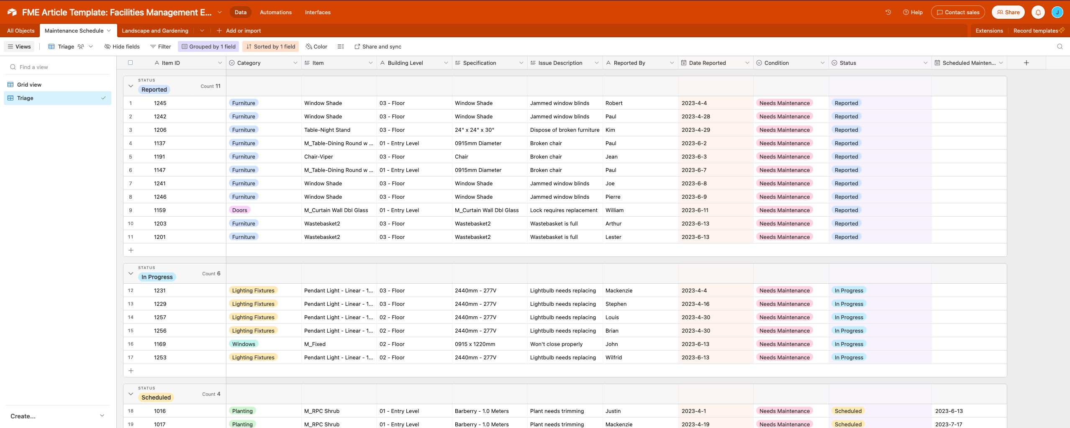Click the Airtable home logo
The height and width of the screenshot is (428, 1070).
pyautogui.click(x=12, y=12)
